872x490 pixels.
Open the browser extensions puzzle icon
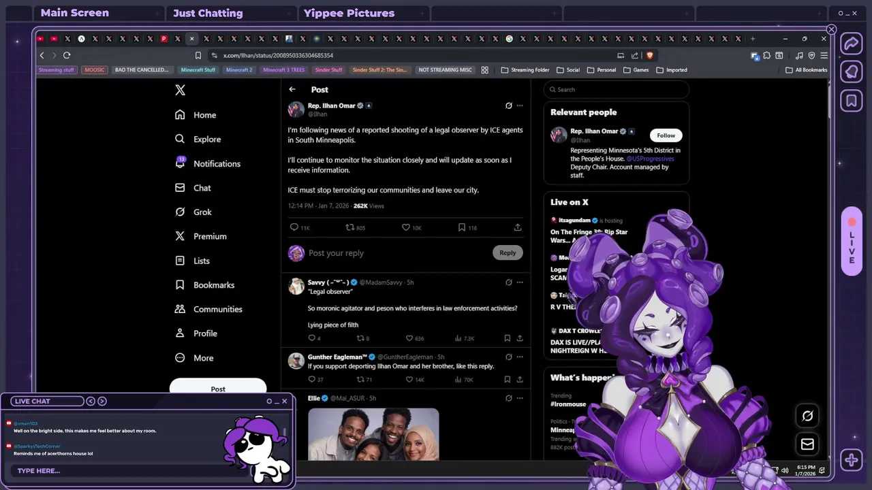(766, 55)
